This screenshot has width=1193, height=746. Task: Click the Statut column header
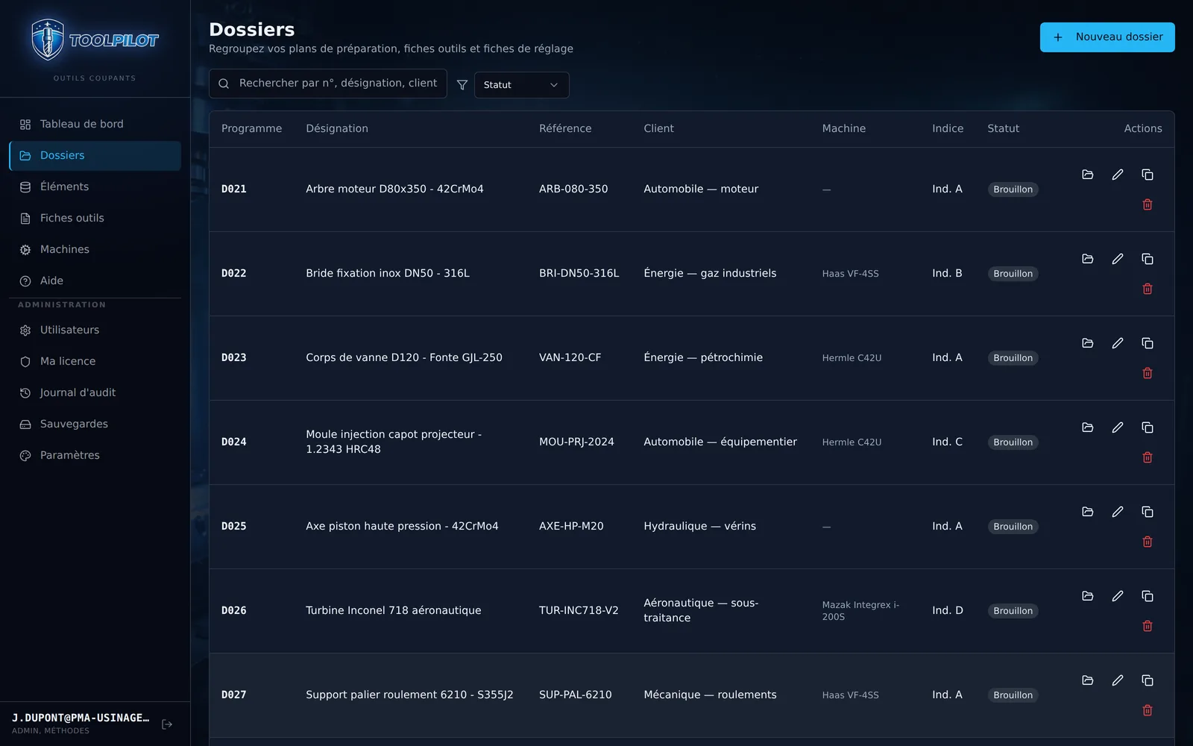[1003, 128]
